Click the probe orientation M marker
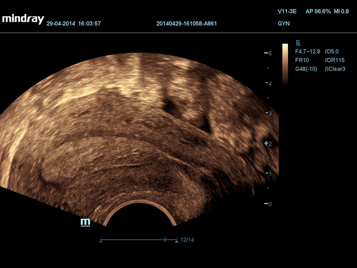Viewport: 357px width, 268px height. 85,222
